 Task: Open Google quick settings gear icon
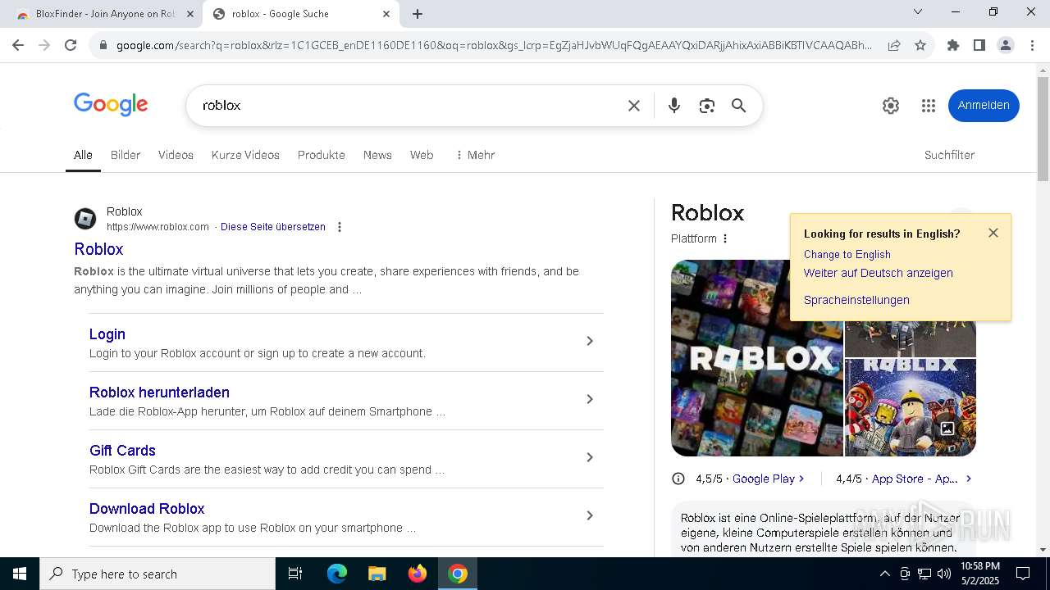(x=891, y=106)
